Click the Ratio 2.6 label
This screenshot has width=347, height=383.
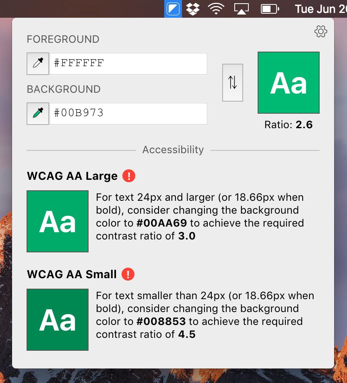click(x=288, y=125)
